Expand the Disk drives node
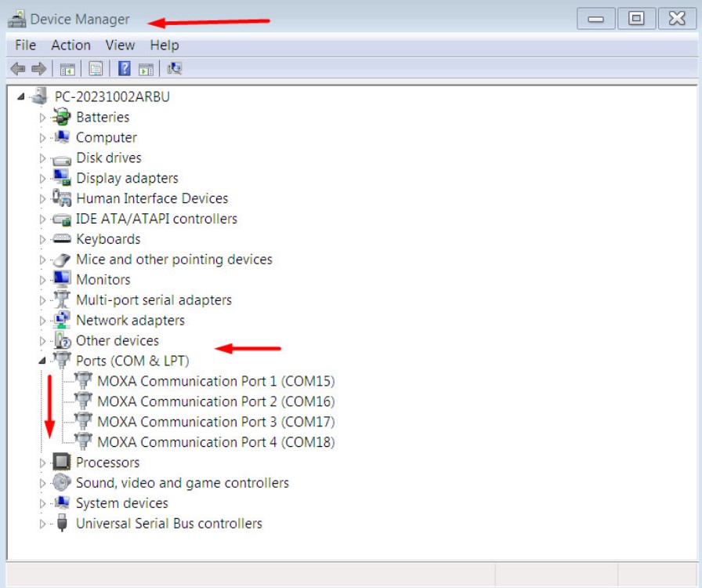This screenshot has height=588, width=702. [x=42, y=158]
